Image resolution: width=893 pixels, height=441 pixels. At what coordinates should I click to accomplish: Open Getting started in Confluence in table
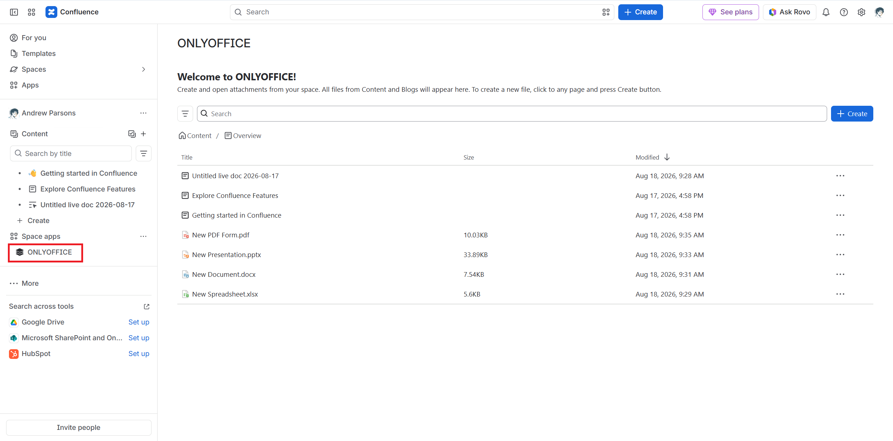coord(236,215)
